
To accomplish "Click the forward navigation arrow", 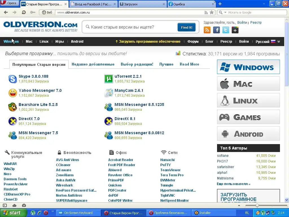I will coord(14,12).
